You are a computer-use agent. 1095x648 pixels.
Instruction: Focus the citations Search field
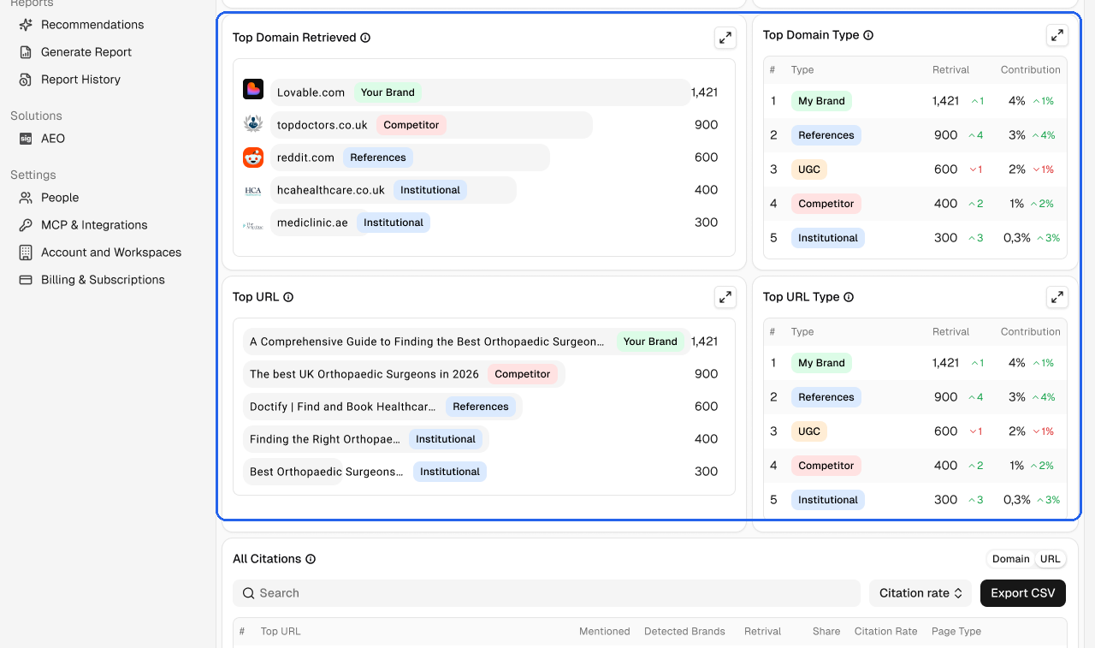547,593
